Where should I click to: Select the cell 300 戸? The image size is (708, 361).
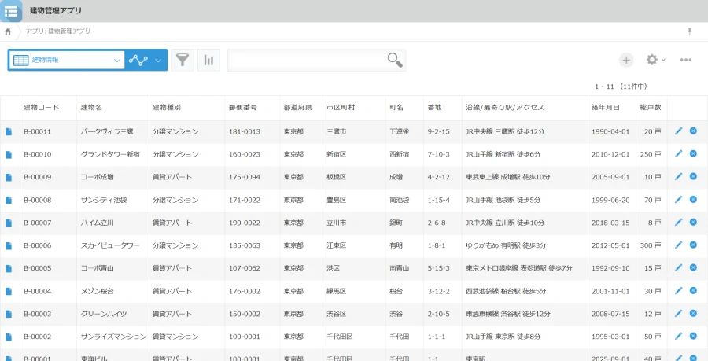click(x=651, y=245)
